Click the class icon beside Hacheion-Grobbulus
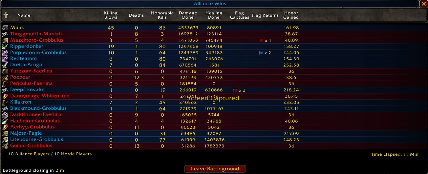The image size is (428, 174). pos(5,121)
